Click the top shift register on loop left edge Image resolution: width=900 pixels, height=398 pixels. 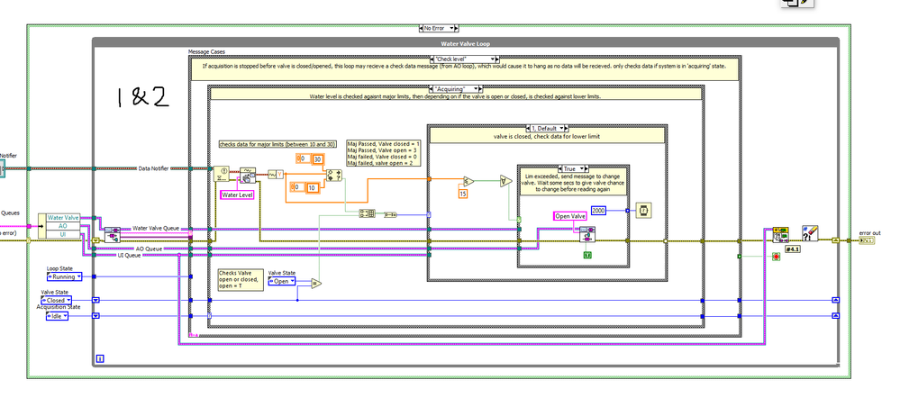[96, 240]
